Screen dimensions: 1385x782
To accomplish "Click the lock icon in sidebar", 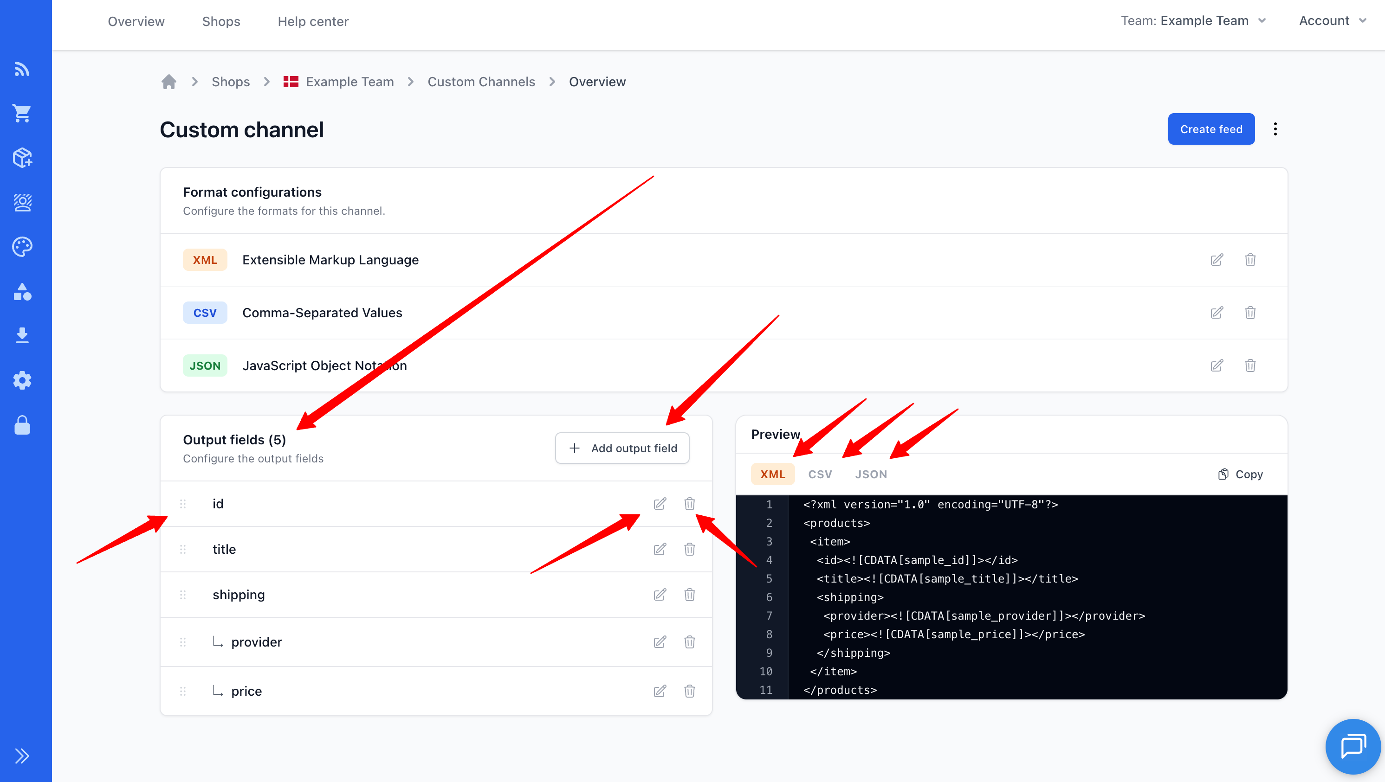I will [x=22, y=425].
